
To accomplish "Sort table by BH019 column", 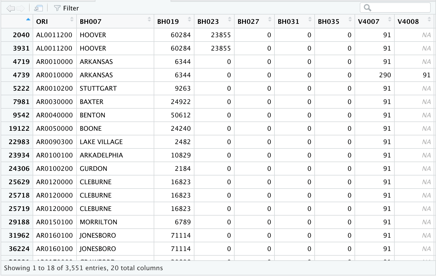I will 174,21.
